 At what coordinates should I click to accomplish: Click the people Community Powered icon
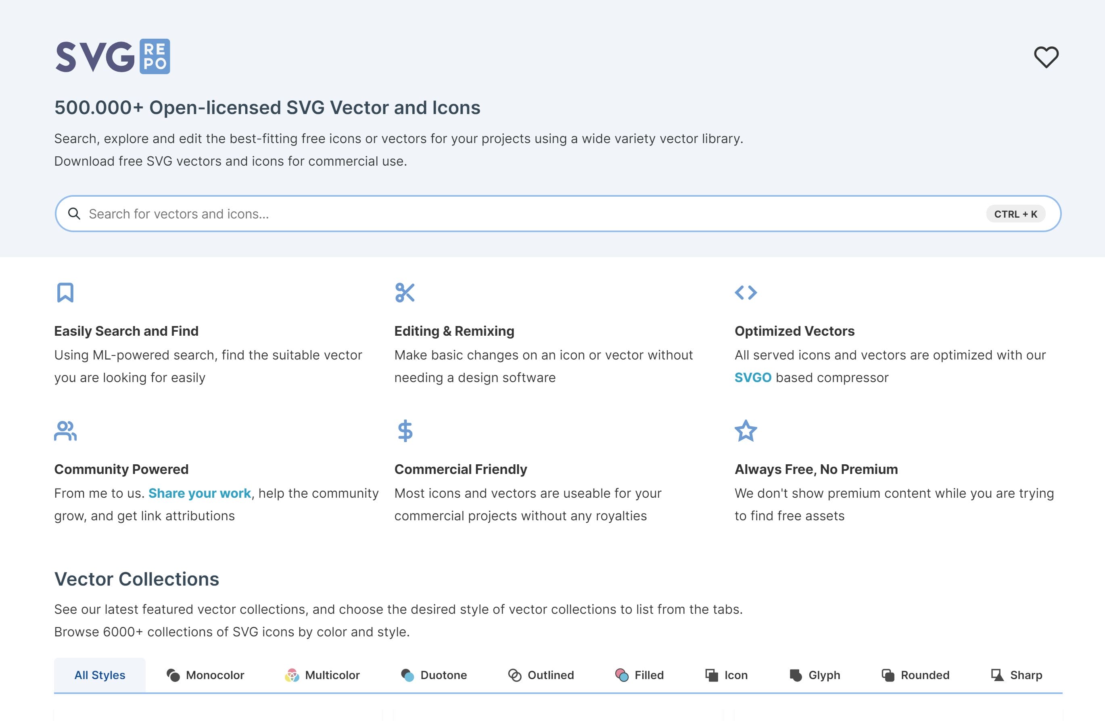click(x=65, y=431)
